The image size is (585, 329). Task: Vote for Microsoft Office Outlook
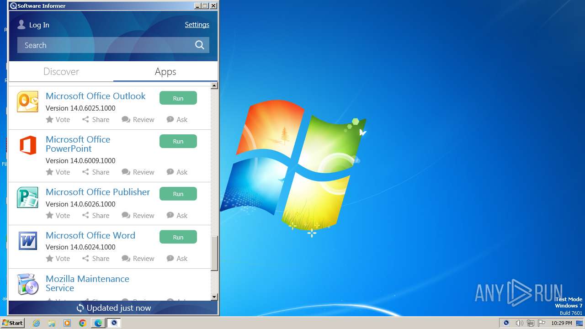point(58,119)
